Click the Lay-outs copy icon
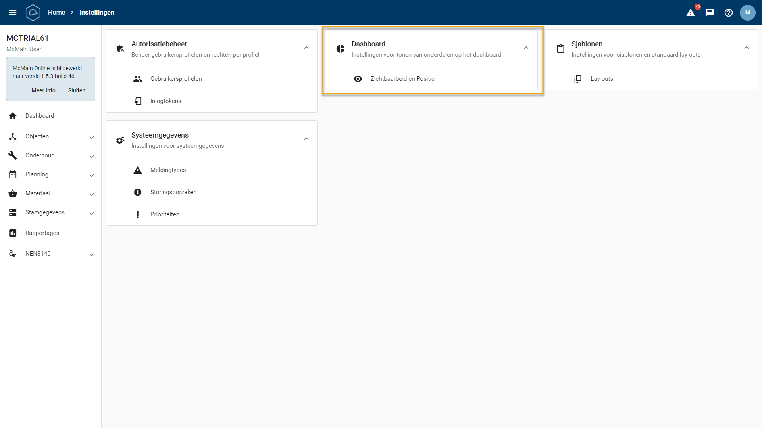The image size is (762, 428). [578, 79]
